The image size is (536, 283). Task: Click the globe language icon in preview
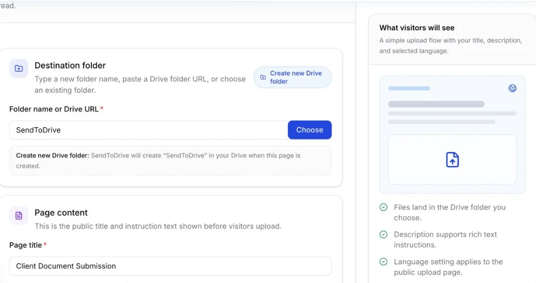click(x=512, y=89)
